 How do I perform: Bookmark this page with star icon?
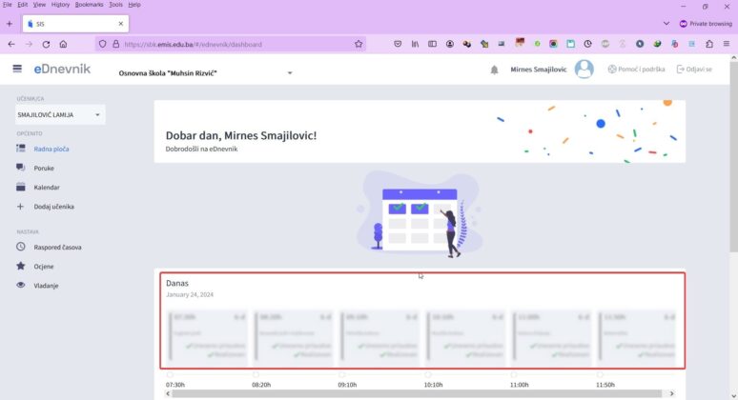tap(359, 44)
